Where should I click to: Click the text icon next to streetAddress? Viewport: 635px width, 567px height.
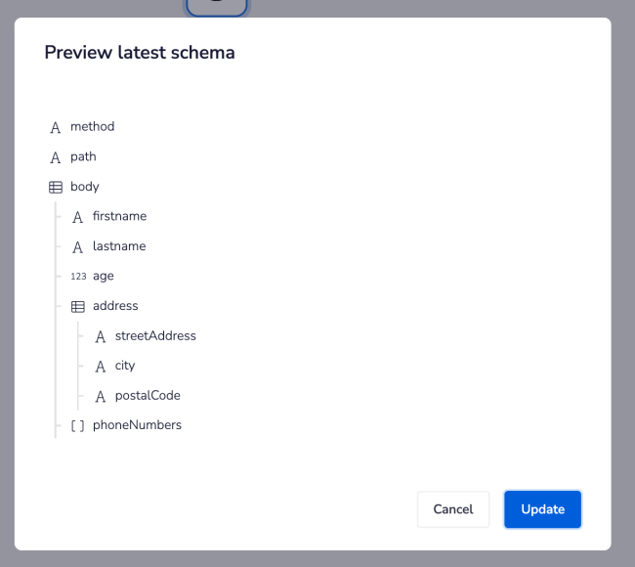pyautogui.click(x=101, y=336)
